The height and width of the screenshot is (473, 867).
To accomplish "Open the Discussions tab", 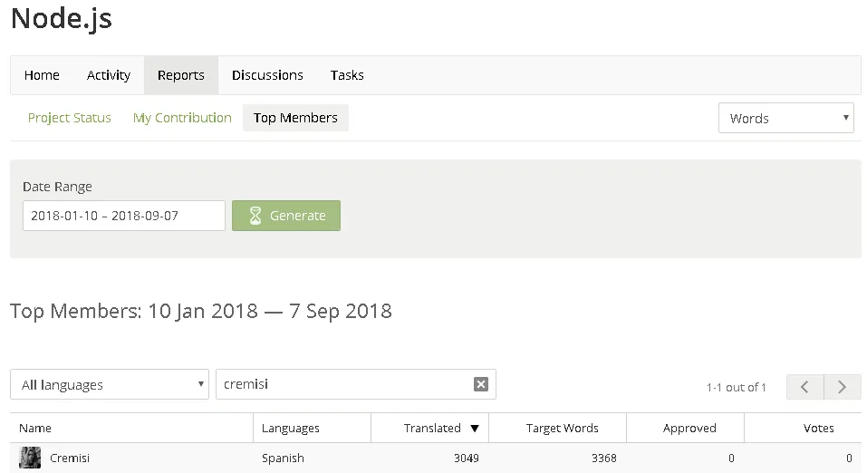I will click(x=267, y=75).
